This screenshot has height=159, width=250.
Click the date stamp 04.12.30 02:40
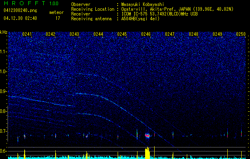(x=20, y=18)
